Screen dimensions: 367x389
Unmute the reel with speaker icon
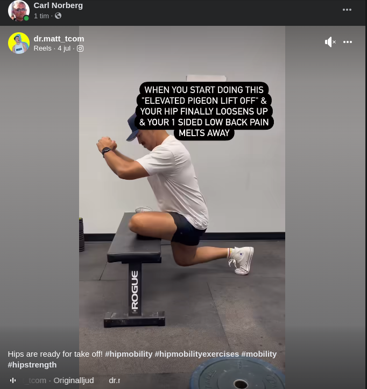[x=330, y=42]
